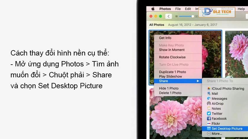Click the small thumbnail zoom-out icon
Screen dimensions: 248x139
coord(176,16)
